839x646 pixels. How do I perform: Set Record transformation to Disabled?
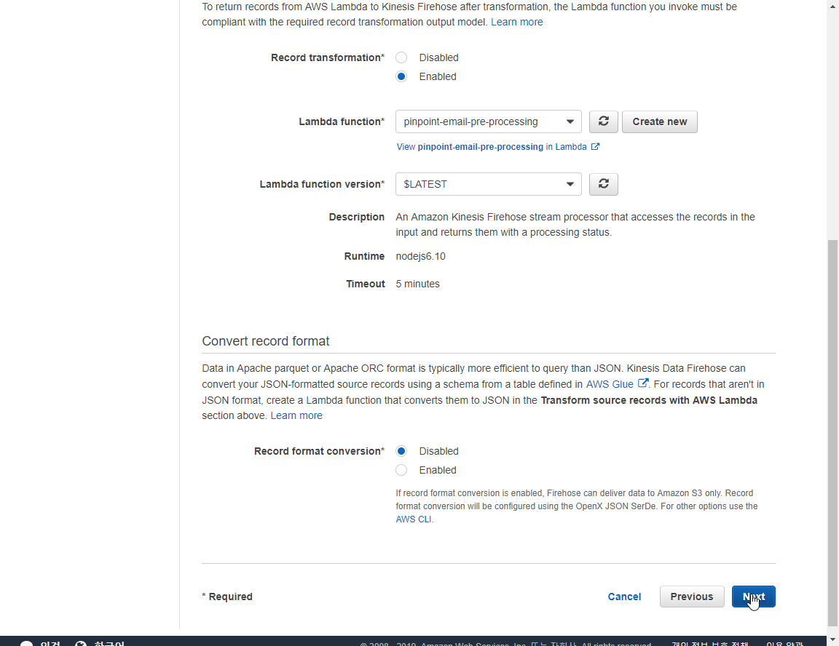(401, 57)
